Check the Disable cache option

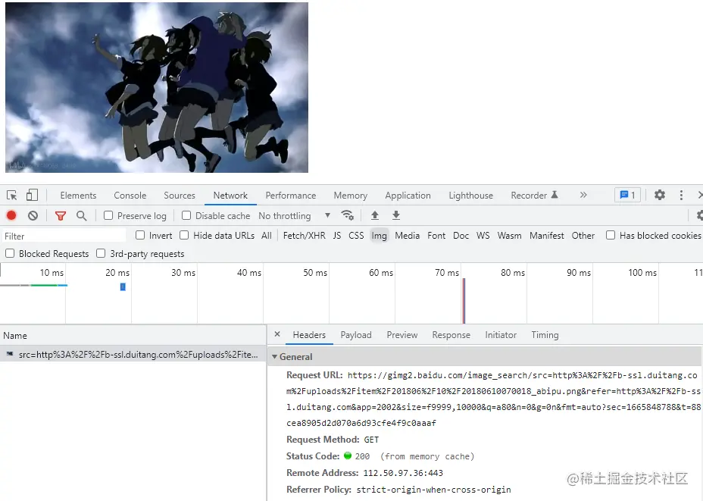pos(186,215)
